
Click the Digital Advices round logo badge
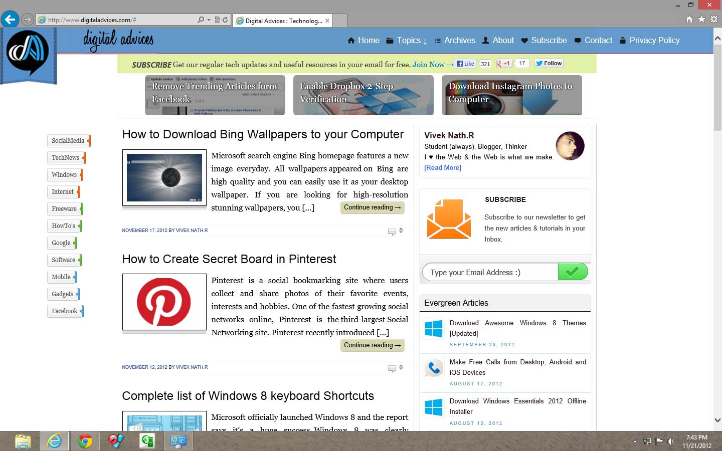pyautogui.click(x=28, y=53)
